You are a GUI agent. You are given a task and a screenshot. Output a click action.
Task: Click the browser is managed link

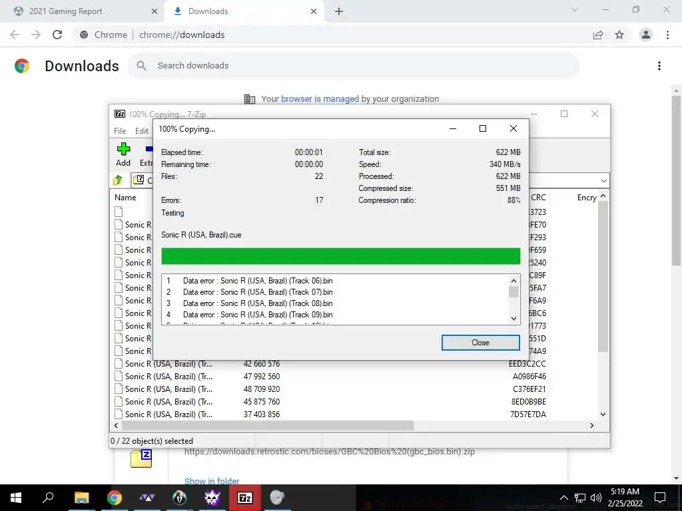(x=320, y=98)
